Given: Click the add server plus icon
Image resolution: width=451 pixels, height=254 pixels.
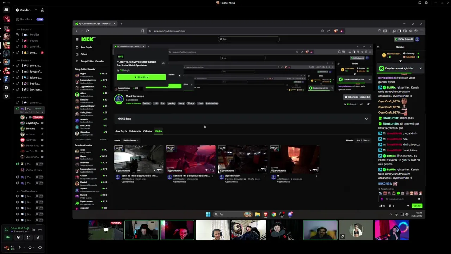Looking at the screenshot, I should (x=6, y=87).
